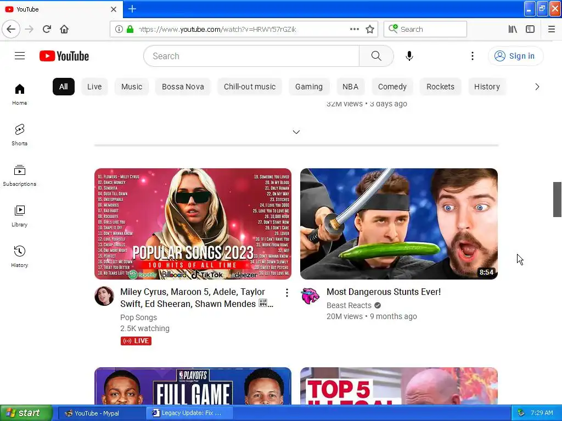
Task: Open the browser application menu
Action: (552, 29)
